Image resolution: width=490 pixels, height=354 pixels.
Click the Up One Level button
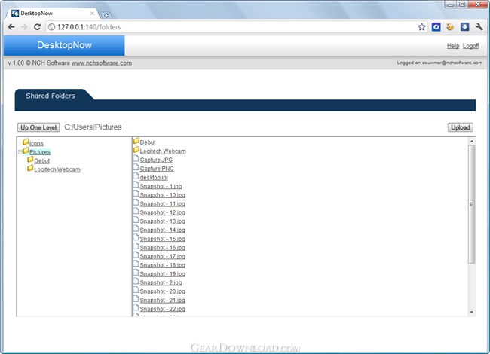[x=38, y=127]
